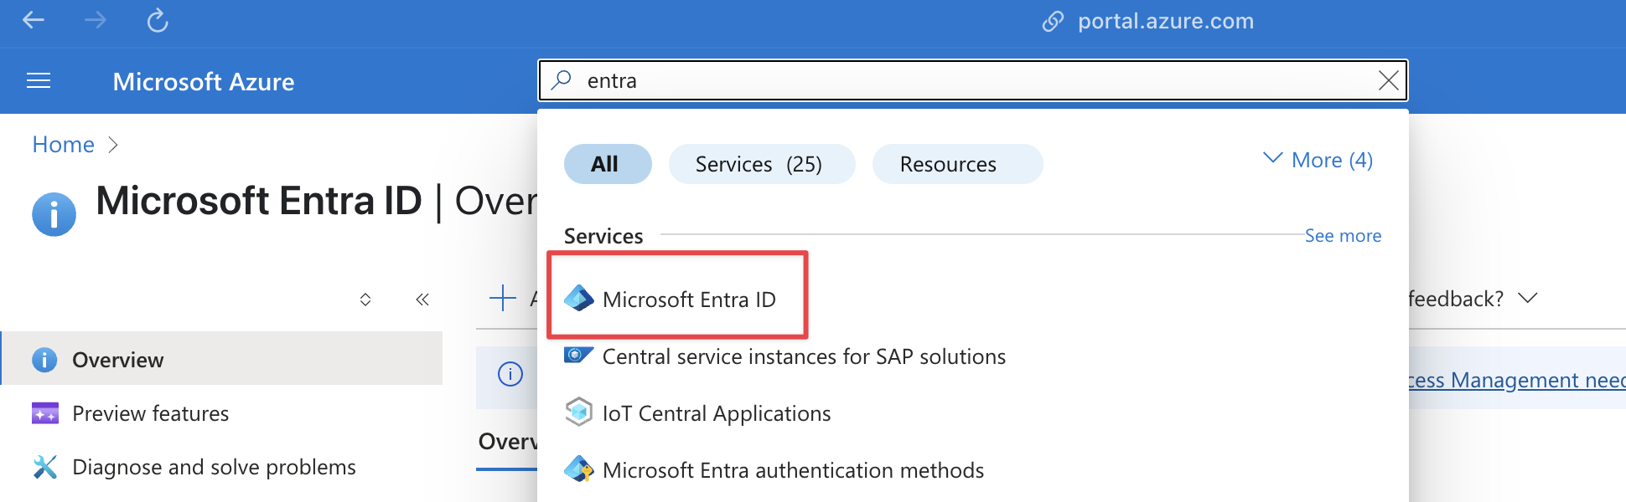Click the Services section heading
This screenshot has width=1626, height=502.
pos(603,236)
